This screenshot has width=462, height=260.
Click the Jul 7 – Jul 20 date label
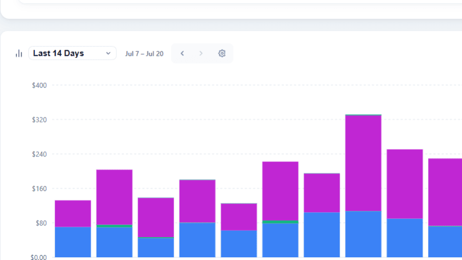144,53
